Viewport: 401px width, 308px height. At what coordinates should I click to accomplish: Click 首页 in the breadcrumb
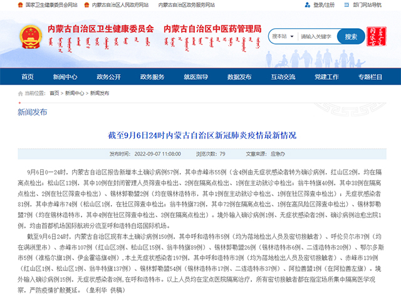[x=55, y=93]
